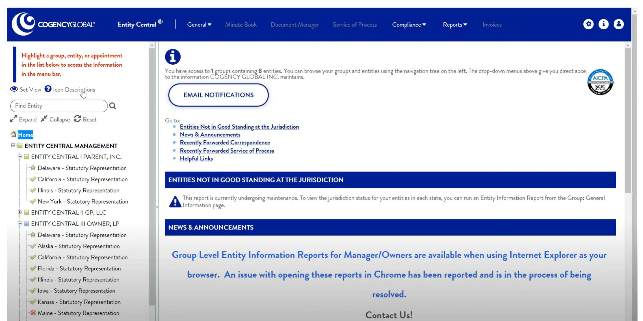The height and width of the screenshot is (321, 643).
Task: Click the Collapse link text
Action: tap(60, 119)
